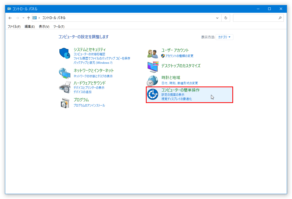
Task: Click the search magnifier icon
Action: click(x=280, y=18)
